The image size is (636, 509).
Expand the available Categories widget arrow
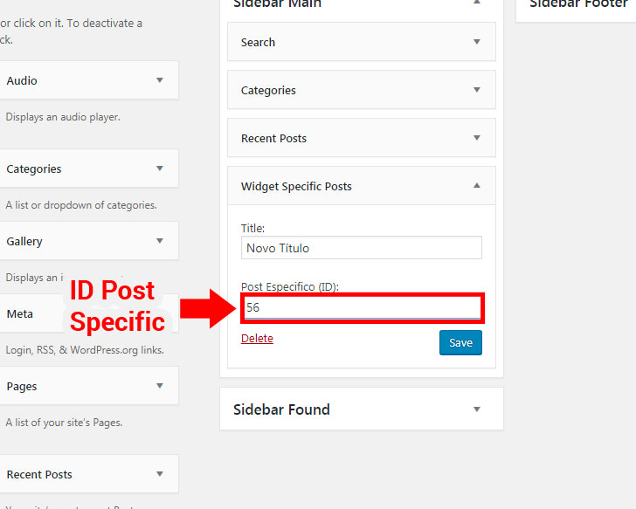click(x=160, y=169)
